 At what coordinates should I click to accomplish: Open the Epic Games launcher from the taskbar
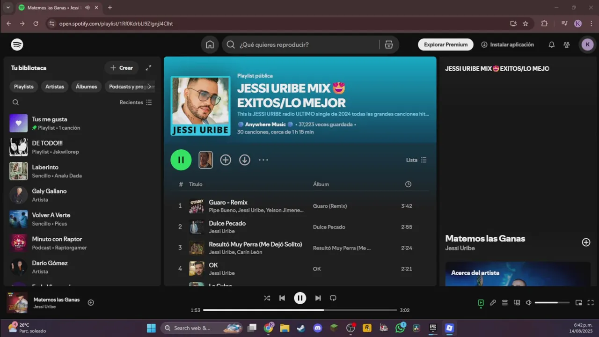click(x=433, y=328)
